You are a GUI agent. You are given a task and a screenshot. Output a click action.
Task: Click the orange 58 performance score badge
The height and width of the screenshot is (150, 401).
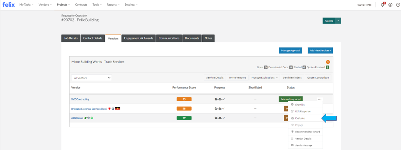(184, 109)
